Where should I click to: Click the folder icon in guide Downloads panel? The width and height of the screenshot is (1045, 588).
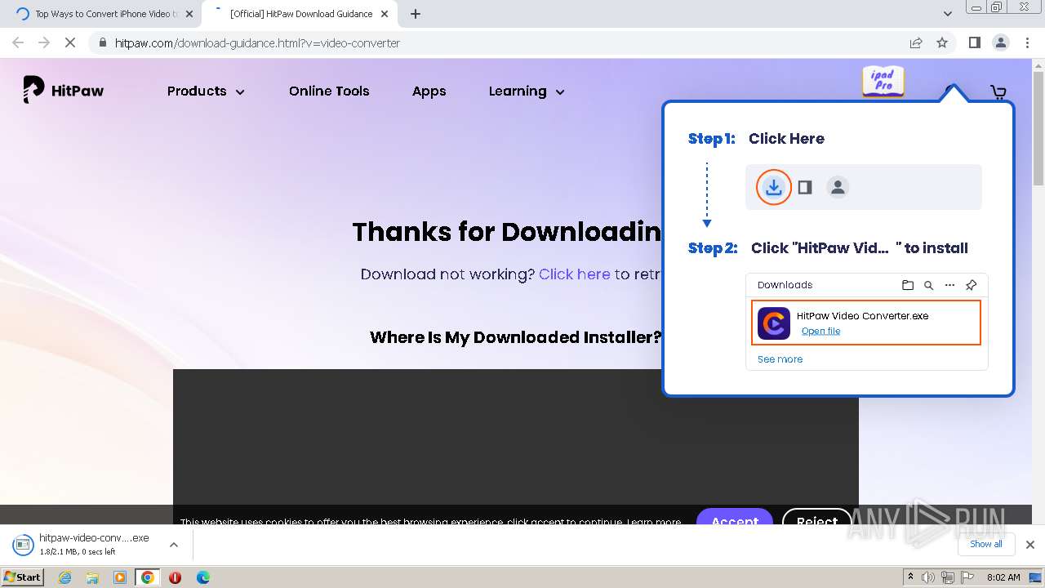[907, 285]
